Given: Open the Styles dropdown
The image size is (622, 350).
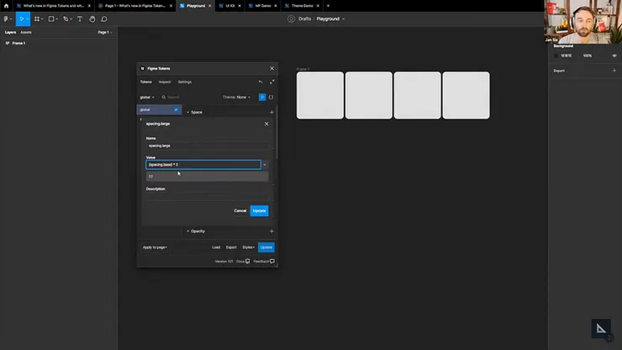Looking at the screenshot, I should pyautogui.click(x=249, y=247).
